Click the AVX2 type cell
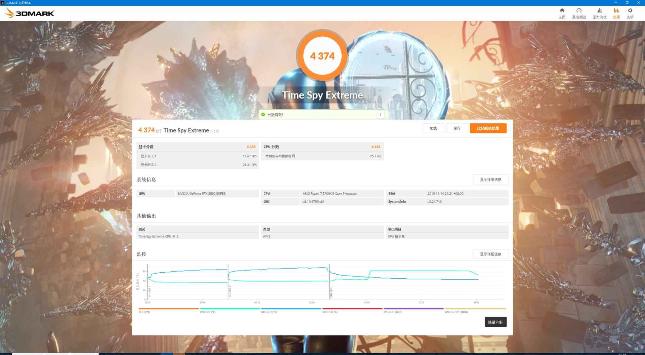The width and height of the screenshot is (645, 355). click(x=322, y=236)
